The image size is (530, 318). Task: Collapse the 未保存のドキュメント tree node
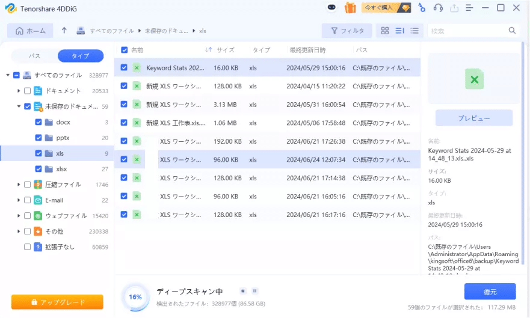tap(19, 106)
